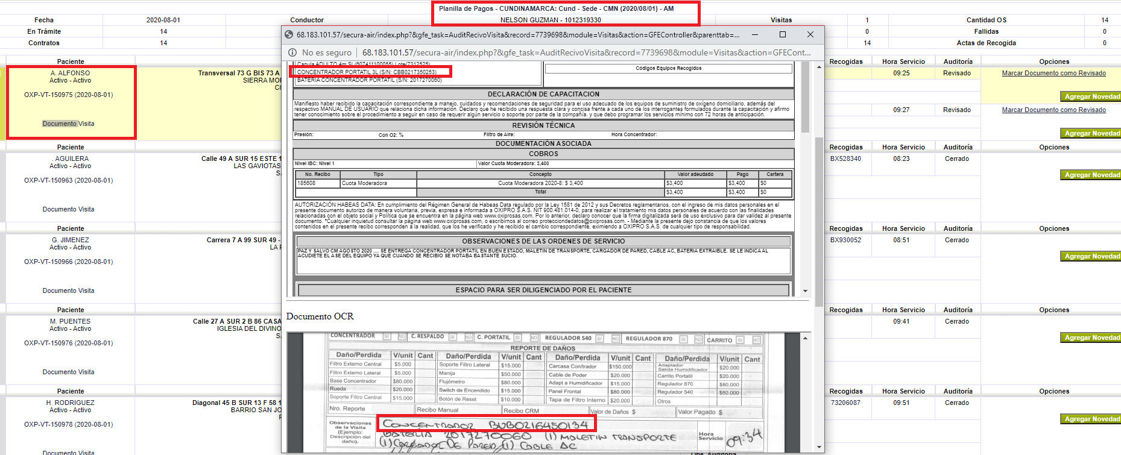Open Documento Visita for G. JIMENEZ

[x=68, y=290]
